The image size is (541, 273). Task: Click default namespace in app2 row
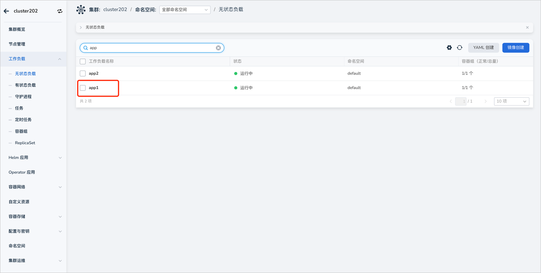[x=354, y=74]
